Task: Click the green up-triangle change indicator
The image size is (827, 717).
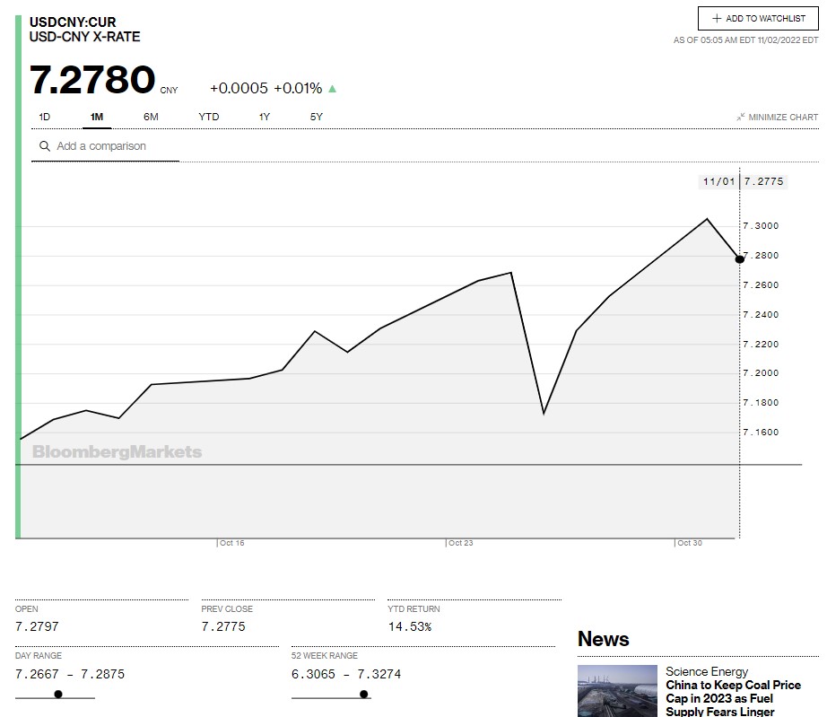Action: (x=333, y=89)
